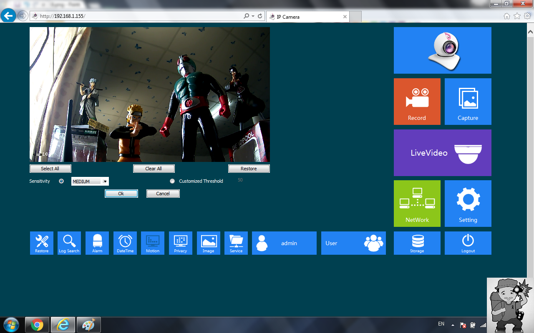Screen dimensions: 534x333
Task: Click the EN language indicator
Action: [441, 324]
